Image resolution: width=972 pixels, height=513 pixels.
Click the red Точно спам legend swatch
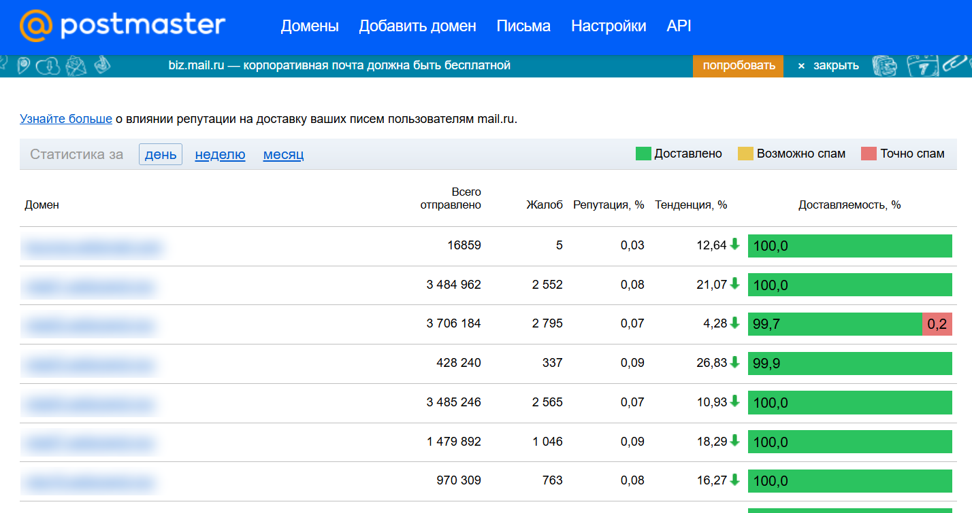869,154
